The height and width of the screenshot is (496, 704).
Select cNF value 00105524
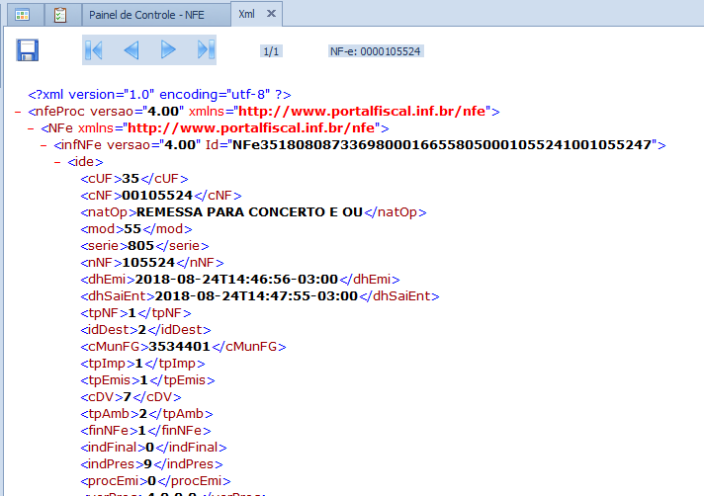tap(157, 196)
